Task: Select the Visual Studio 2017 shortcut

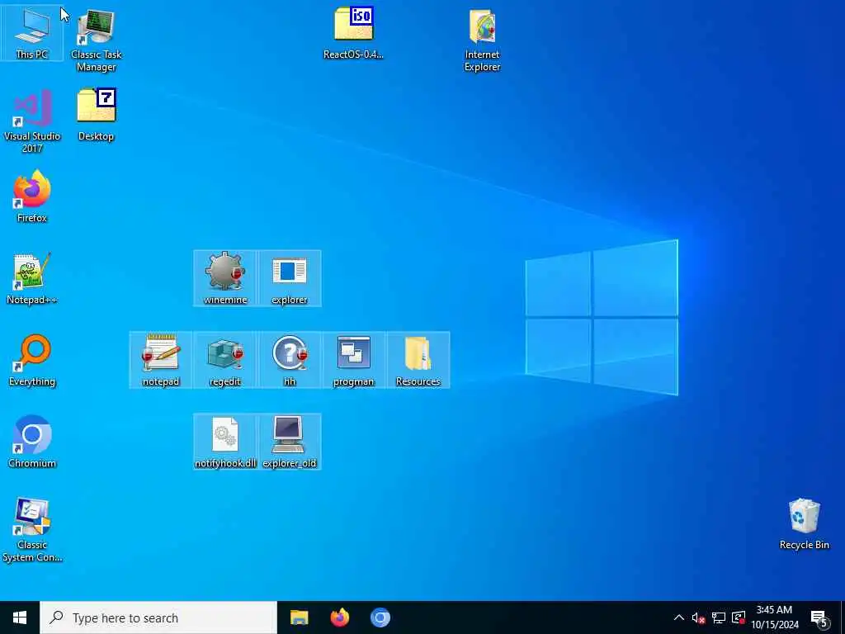Action: [x=32, y=122]
